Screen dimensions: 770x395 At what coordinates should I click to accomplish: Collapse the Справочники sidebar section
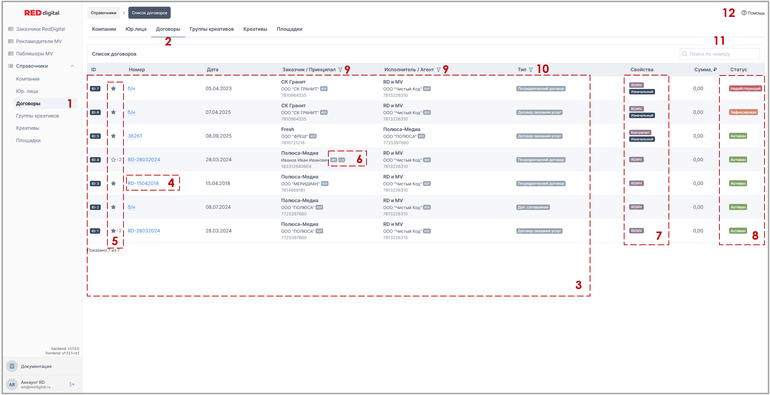coord(72,66)
